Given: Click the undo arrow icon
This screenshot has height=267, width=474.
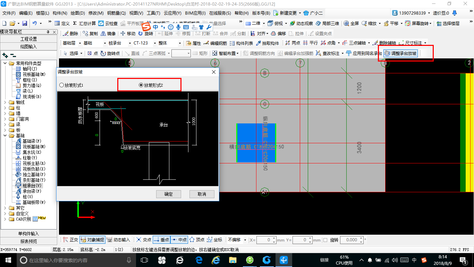Looking at the screenshot, I should (x=35, y=23).
